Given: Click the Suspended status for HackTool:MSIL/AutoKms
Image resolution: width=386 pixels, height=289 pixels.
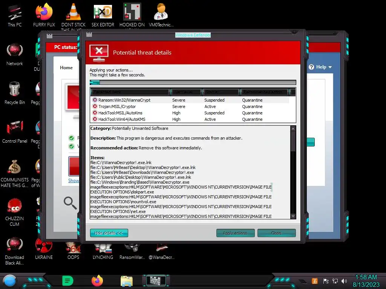Looking at the screenshot, I should (214, 113).
